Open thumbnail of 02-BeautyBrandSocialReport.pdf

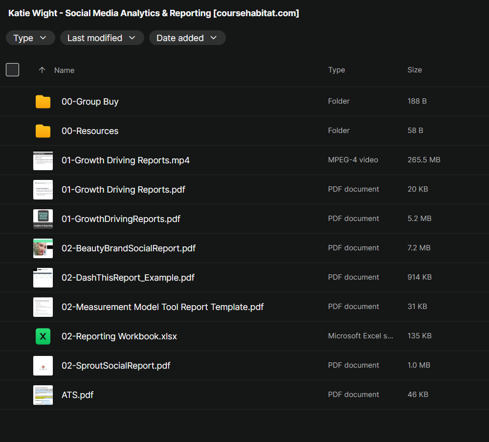[x=43, y=248]
